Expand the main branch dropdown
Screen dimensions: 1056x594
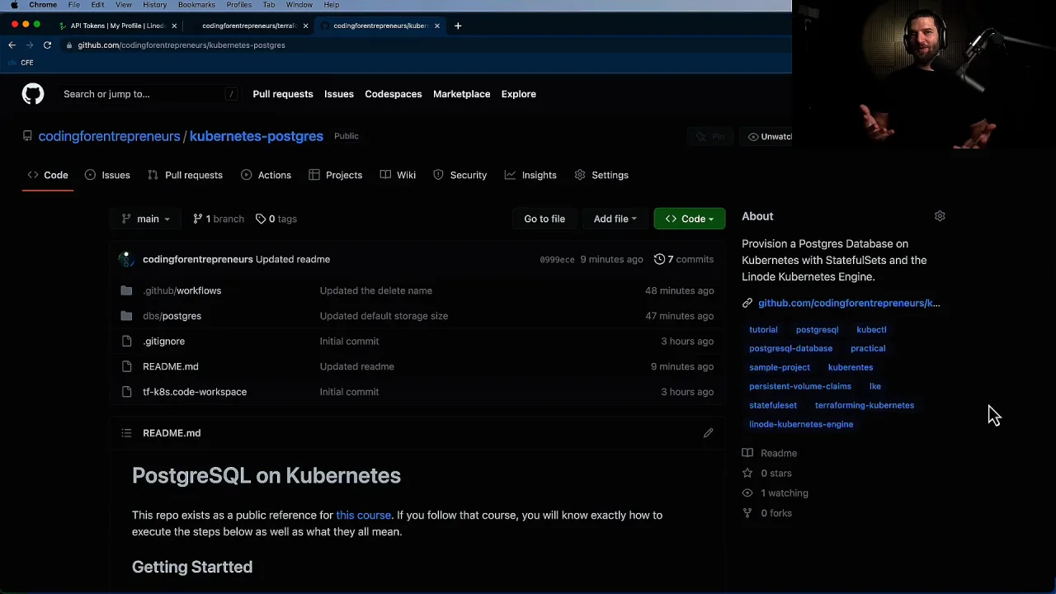[x=145, y=219]
